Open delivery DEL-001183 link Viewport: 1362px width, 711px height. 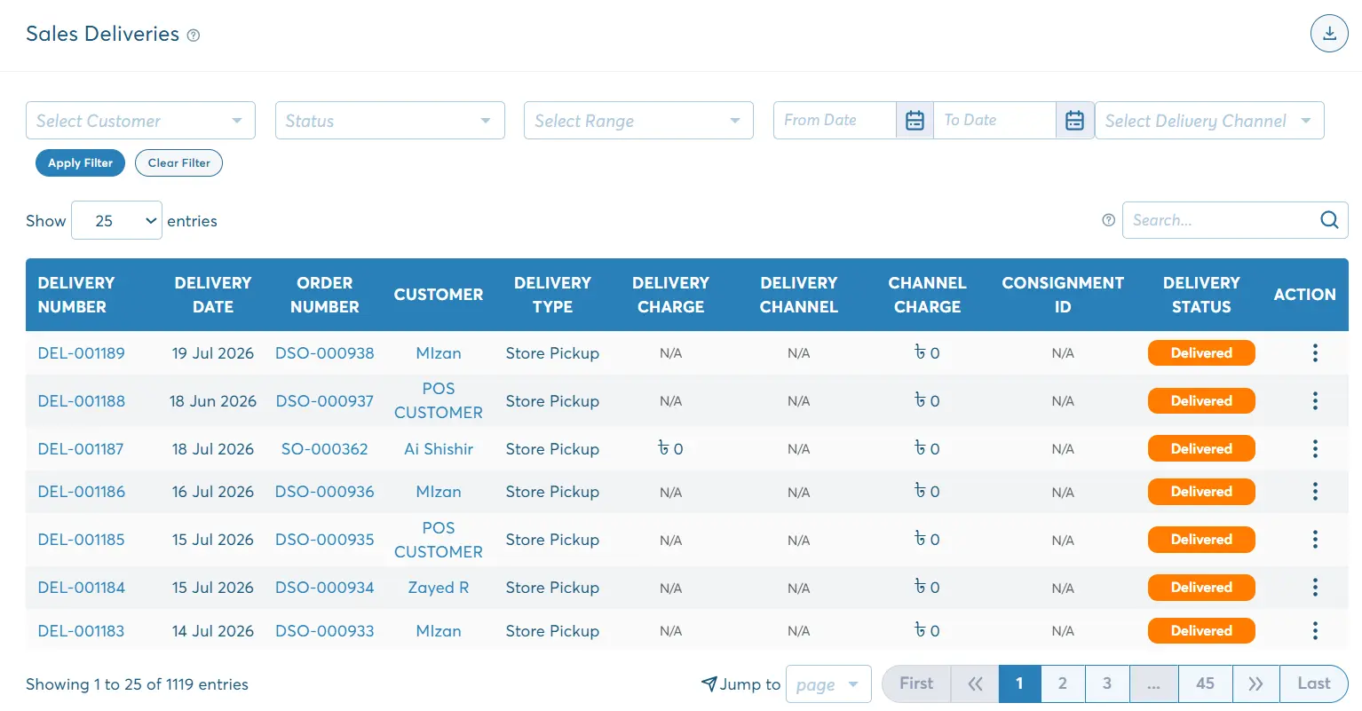(x=81, y=631)
